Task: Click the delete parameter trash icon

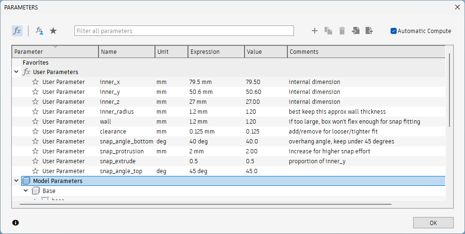Action: 342,31
